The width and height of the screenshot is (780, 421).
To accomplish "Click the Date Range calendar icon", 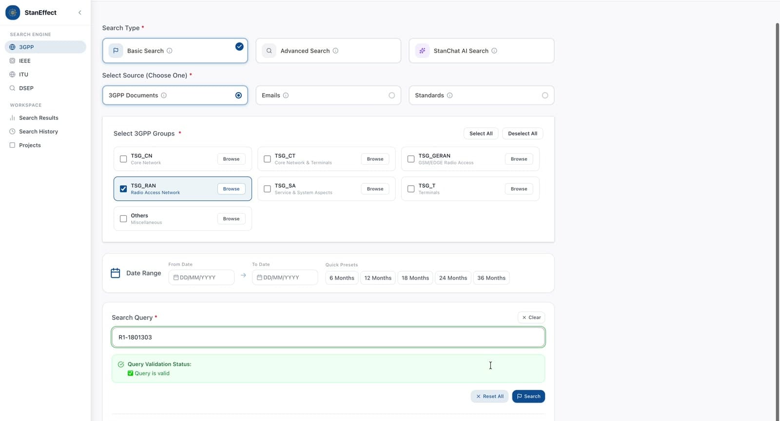I will [x=116, y=273].
